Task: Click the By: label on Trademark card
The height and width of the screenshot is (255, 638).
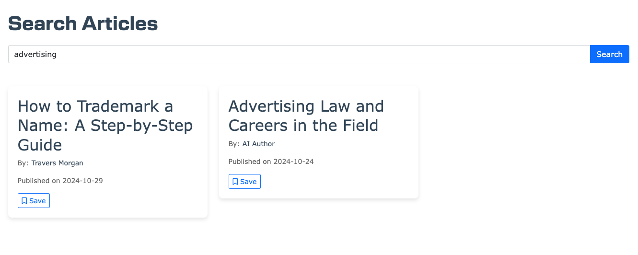Action: coord(23,163)
